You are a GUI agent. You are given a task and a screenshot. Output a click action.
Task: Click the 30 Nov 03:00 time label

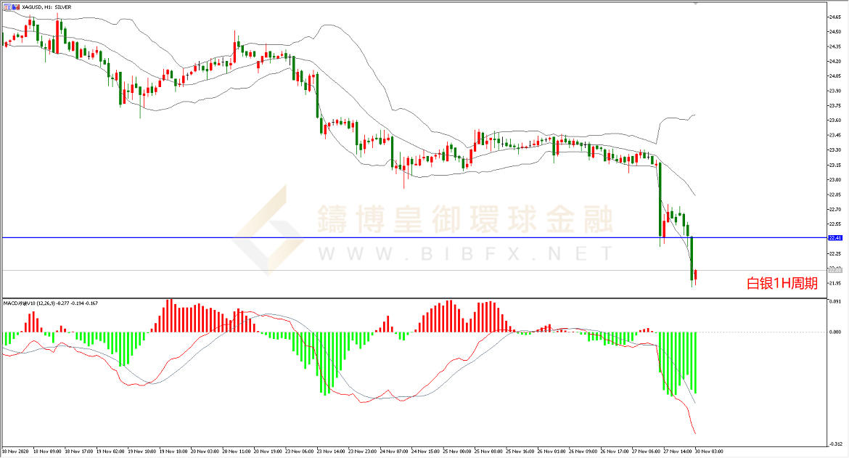(707, 451)
